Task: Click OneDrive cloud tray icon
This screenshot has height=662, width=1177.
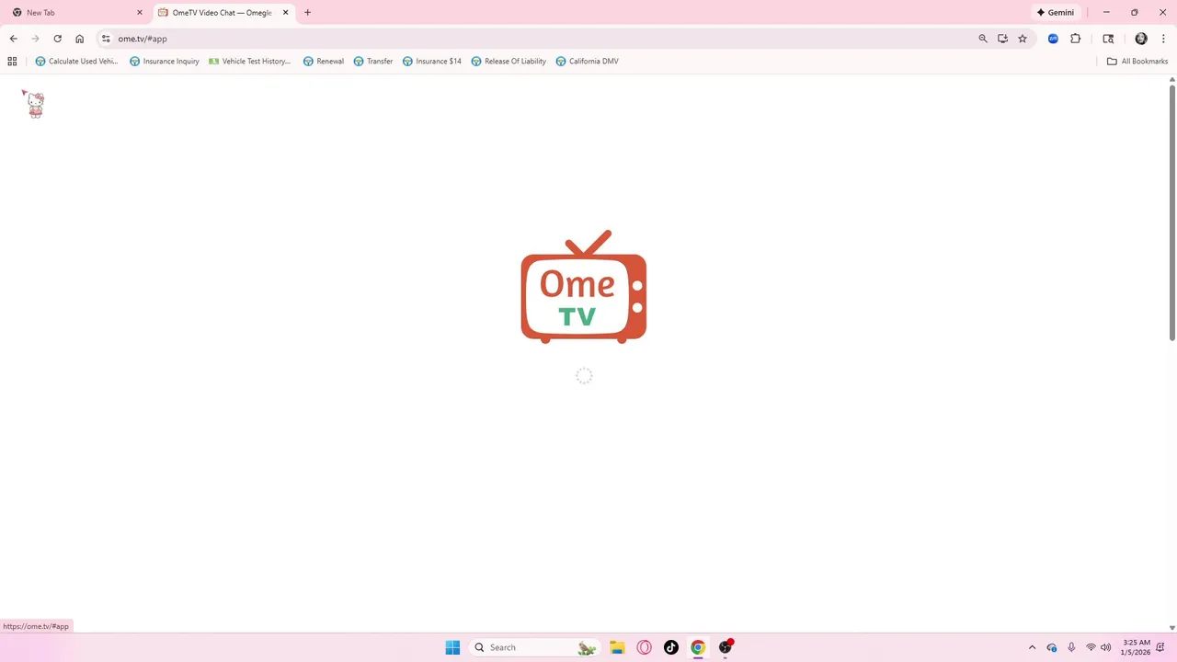Action: (1052, 647)
